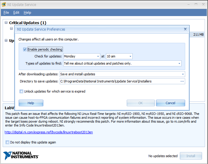The image size is (208, 164).
Task: Collapse the child node under Critical Updates
Action: [x=12, y=28]
